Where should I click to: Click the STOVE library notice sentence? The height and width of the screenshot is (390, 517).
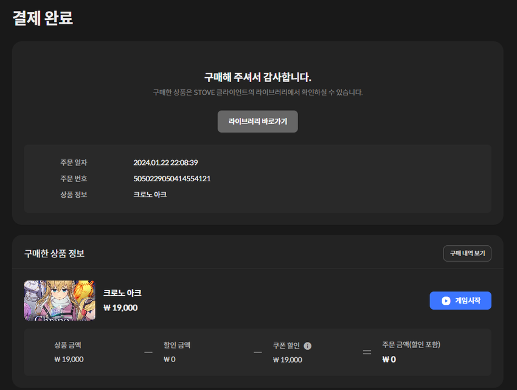coord(257,92)
